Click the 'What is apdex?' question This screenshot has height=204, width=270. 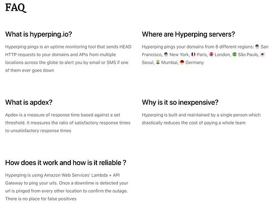(29, 103)
